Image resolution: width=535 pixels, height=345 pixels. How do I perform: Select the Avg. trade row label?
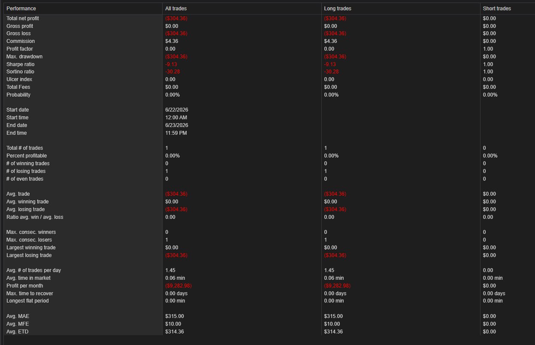17,194
